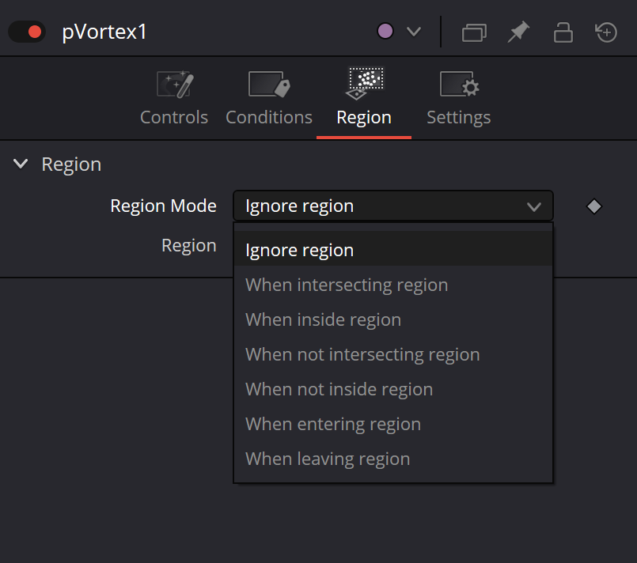This screenshot has height=563, width=637.
Task: Pin the pVortex1 inspector controls
Action: click(x=519, y=32)
